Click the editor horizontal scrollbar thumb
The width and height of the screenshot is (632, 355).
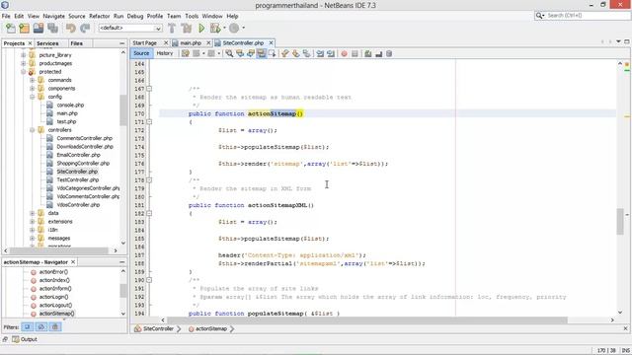367,320
